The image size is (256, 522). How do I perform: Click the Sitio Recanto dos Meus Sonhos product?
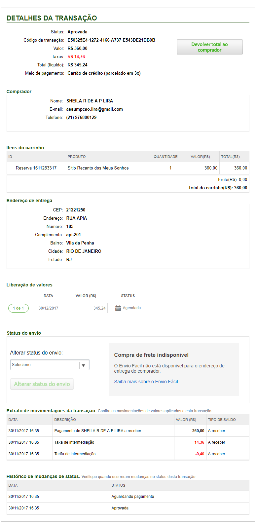click(x=98, y=168)
